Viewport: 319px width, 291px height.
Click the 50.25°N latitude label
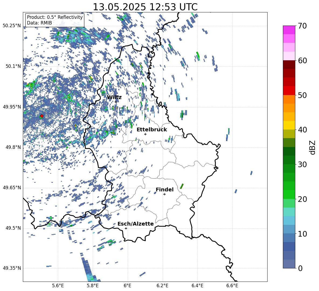12,26
